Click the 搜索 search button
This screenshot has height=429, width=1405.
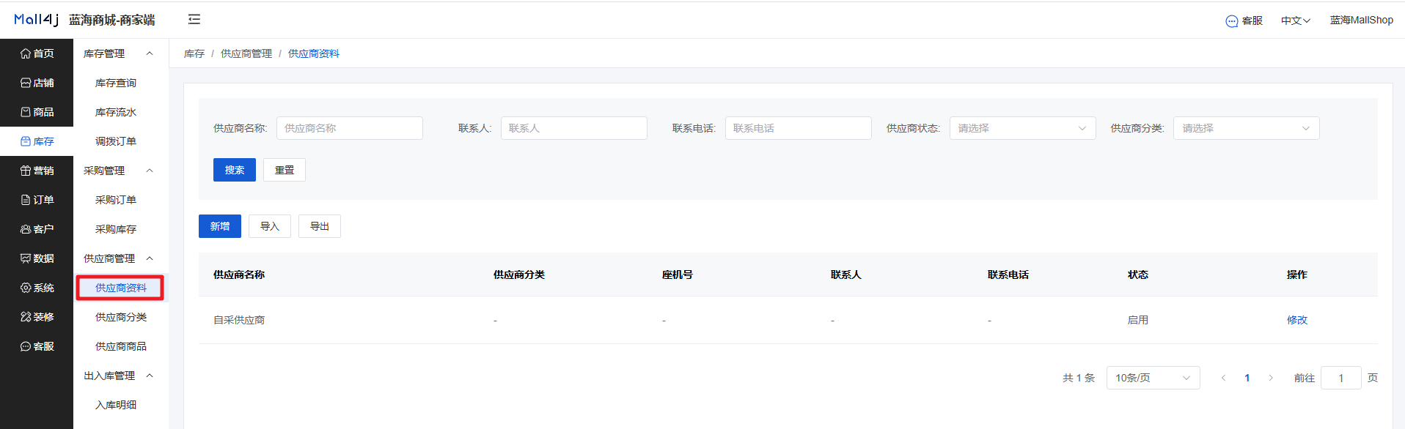coord(235,170)
